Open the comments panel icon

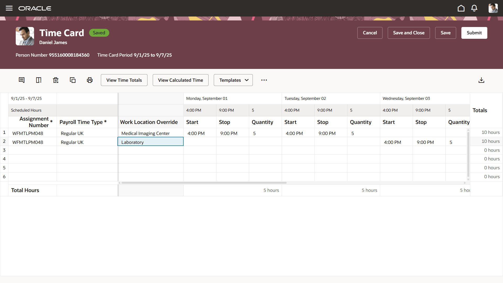(21, 80)
